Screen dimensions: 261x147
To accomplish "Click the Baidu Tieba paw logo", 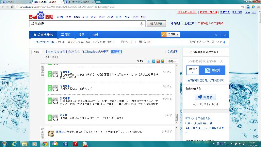I will click(x=41, y=15).
